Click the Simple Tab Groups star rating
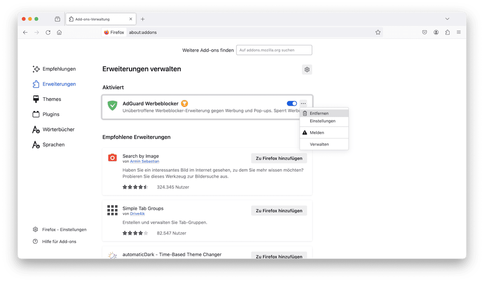Image resolution: width=484 pixels, height=282 pixels. pos(135,233)
